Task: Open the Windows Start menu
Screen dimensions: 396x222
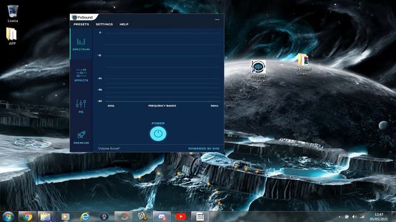Action: tap(8, 216)
